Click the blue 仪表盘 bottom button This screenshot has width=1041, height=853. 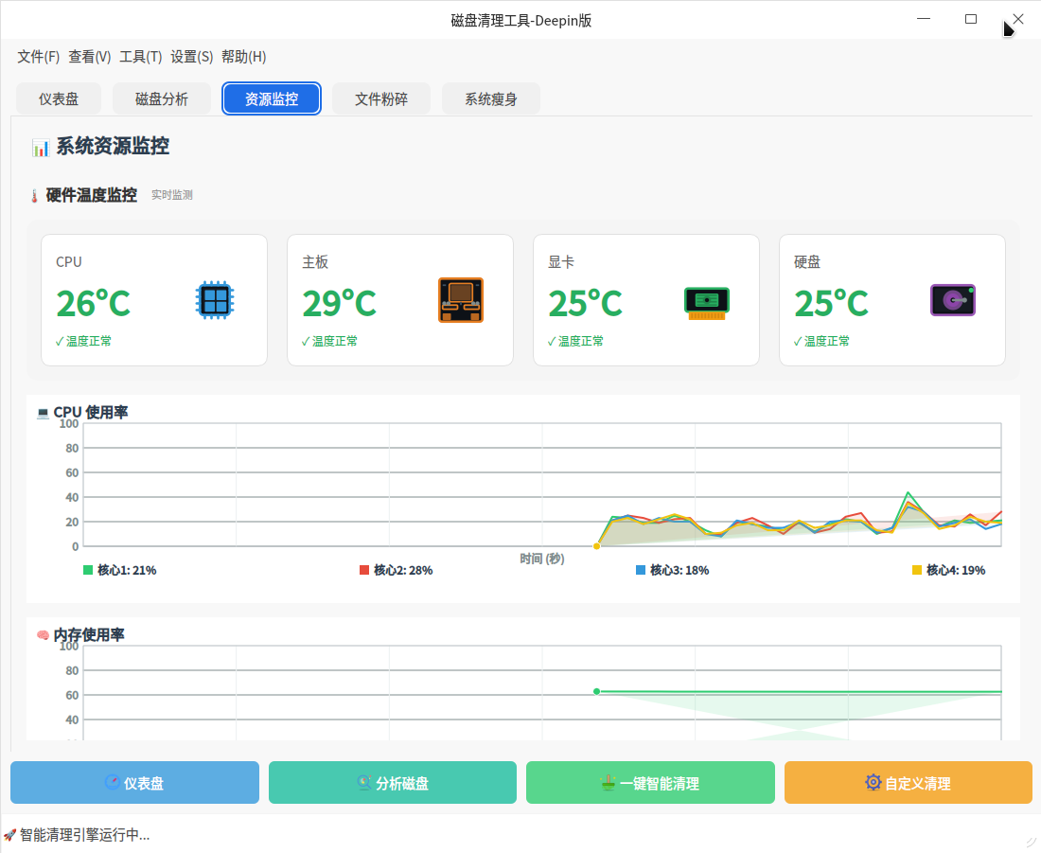(134, 783)
